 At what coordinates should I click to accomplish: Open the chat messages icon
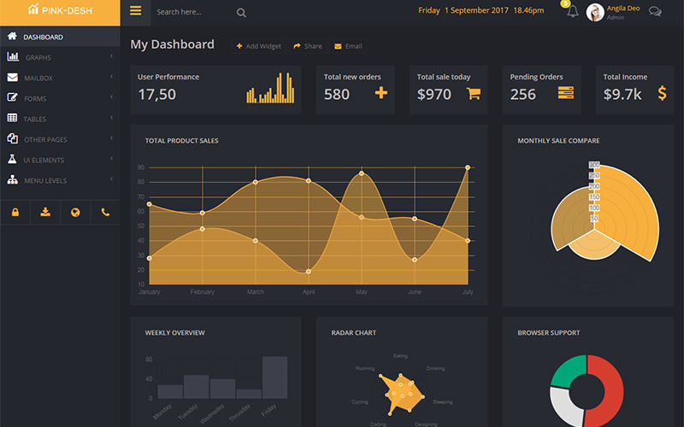(655, 12)
